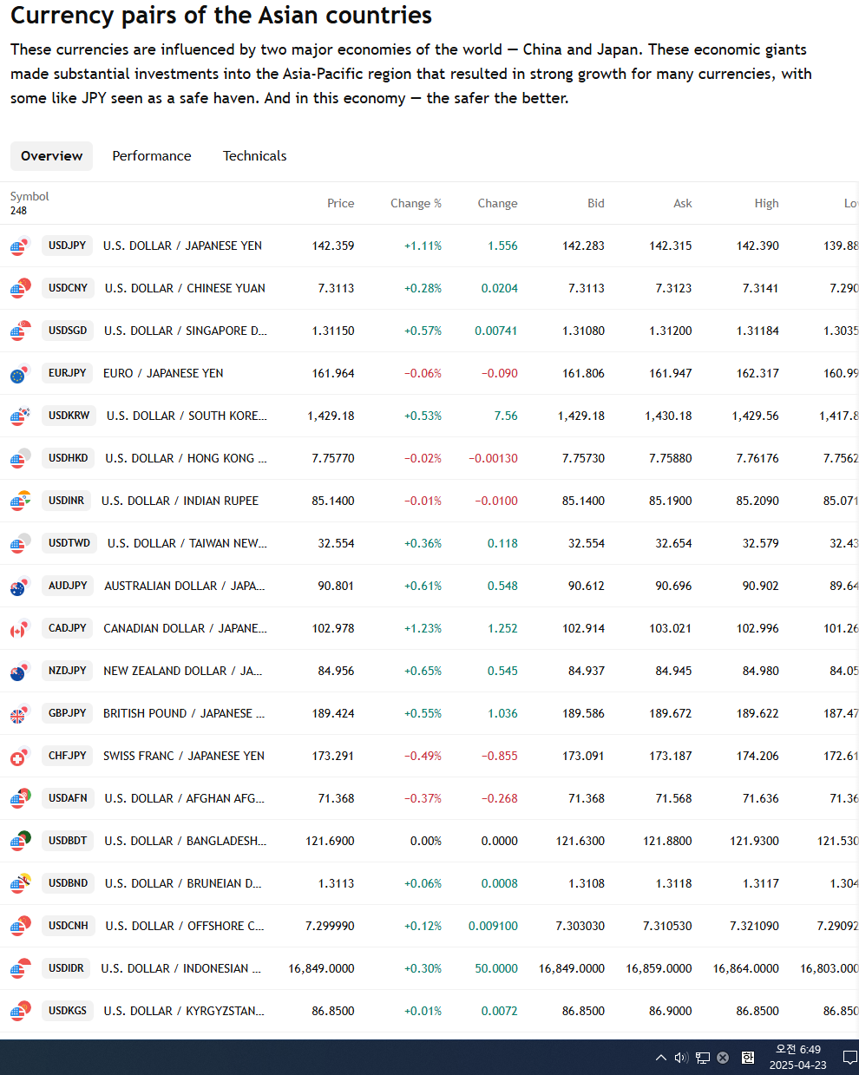Viewport: 859px width, 1075px height.
Task: Switch to the Technicals tab
Action: [254, 156]
